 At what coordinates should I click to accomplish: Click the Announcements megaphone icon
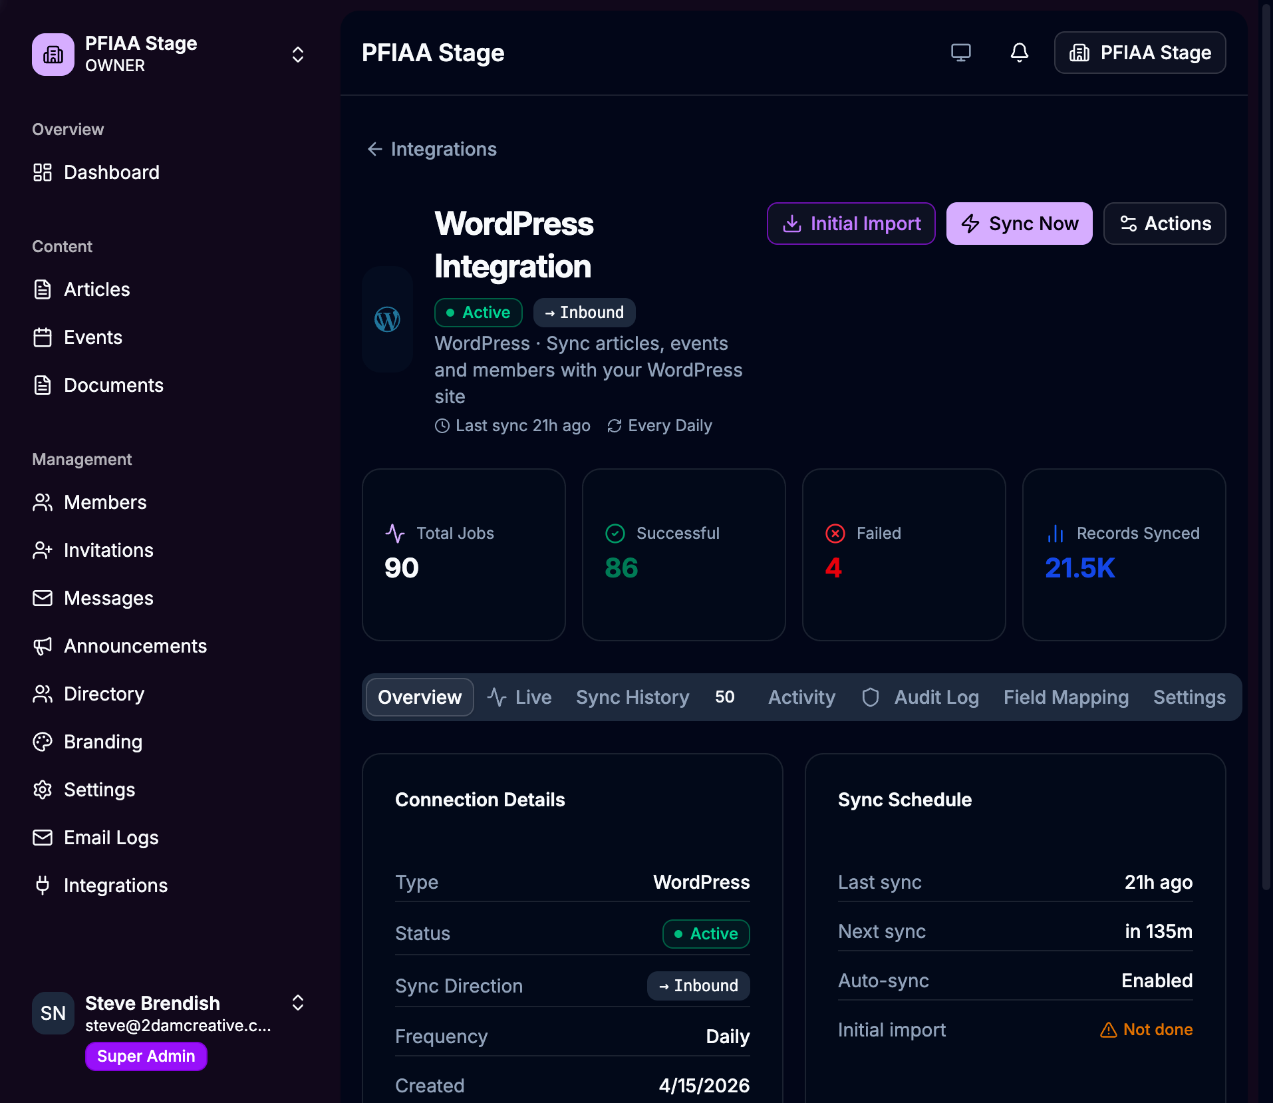43,646
